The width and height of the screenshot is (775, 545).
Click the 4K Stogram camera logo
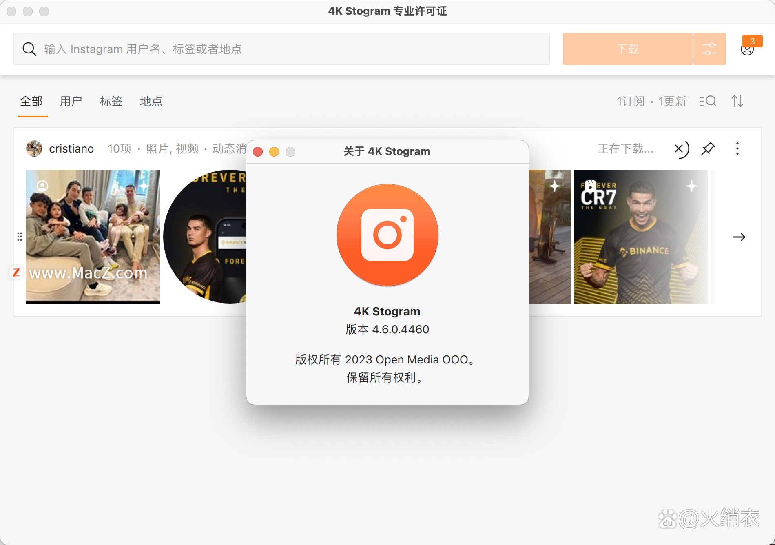(x=387, y=235)
